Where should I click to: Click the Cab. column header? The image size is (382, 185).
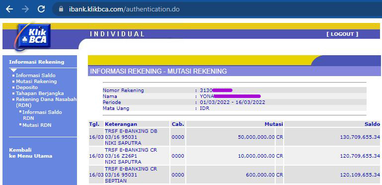[x=178, y=124]
